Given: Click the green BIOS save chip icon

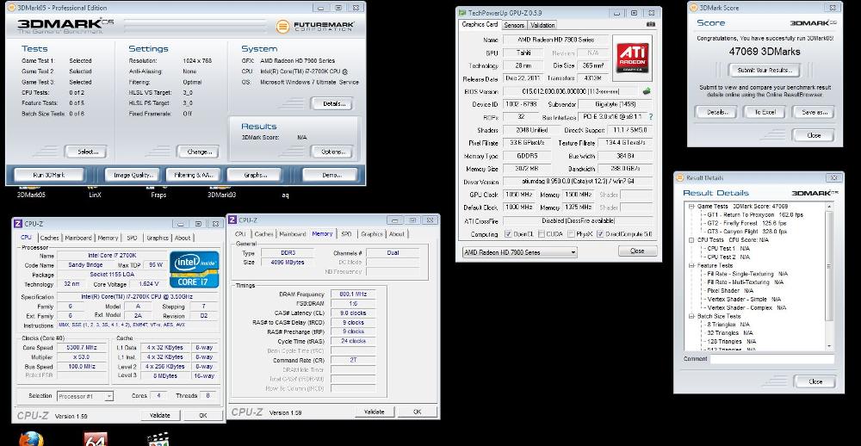Looking at the screenshot, I should pyautogui.click(x=647, y=91).
